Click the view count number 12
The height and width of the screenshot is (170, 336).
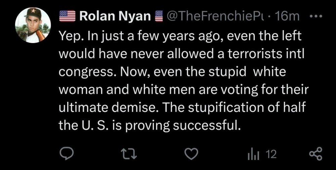point(271,154)
